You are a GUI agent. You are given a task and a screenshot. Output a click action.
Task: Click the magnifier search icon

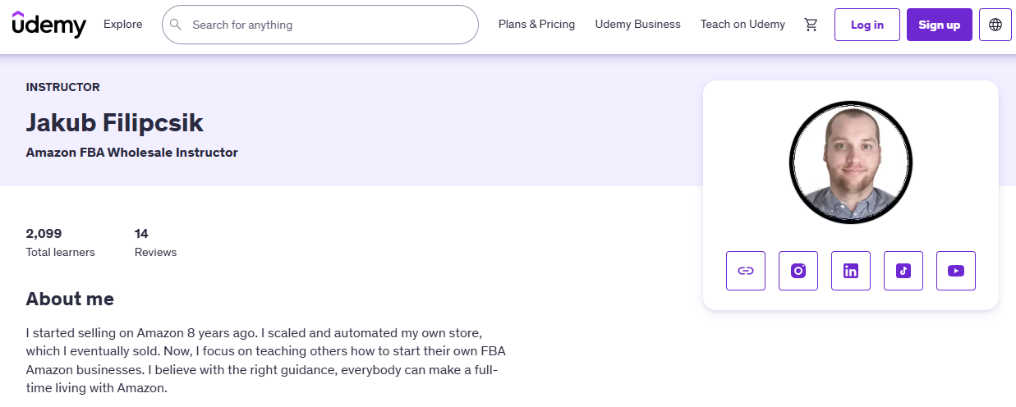(176, 25)
